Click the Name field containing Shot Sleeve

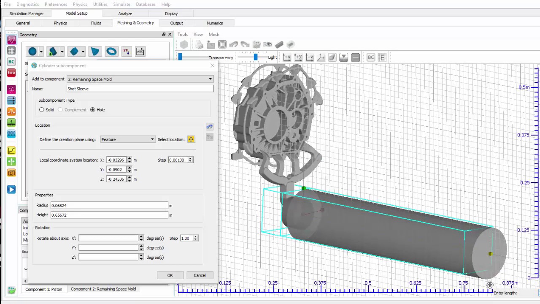coord(140,89)
